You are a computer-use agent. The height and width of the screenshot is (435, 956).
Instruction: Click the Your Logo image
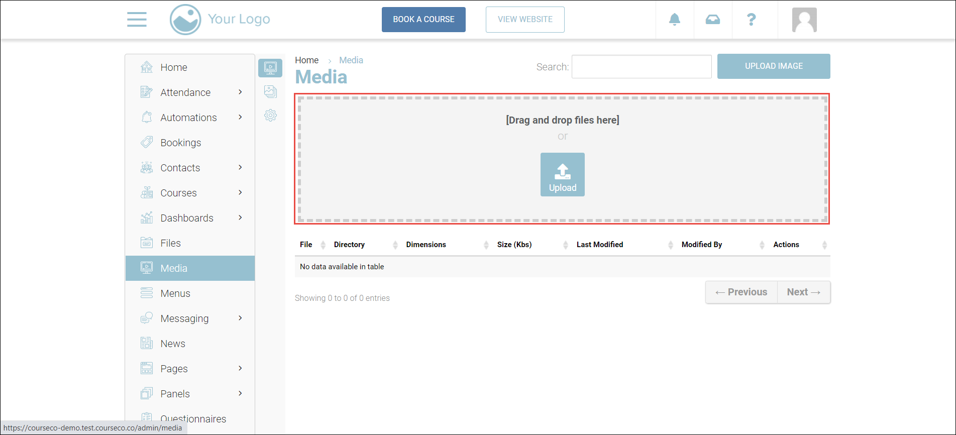pos(220,20)
